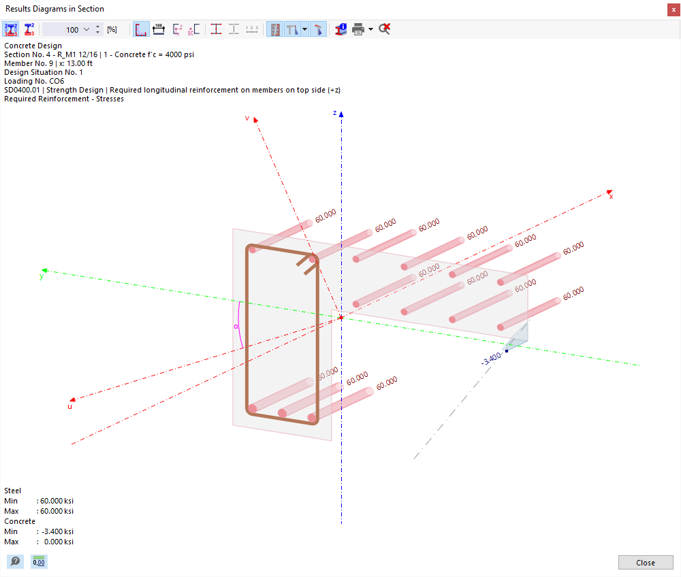Decrease the scale percentage with spinner down arrow
This screenshot has width=681, height=577.
[x=97, y=33]
